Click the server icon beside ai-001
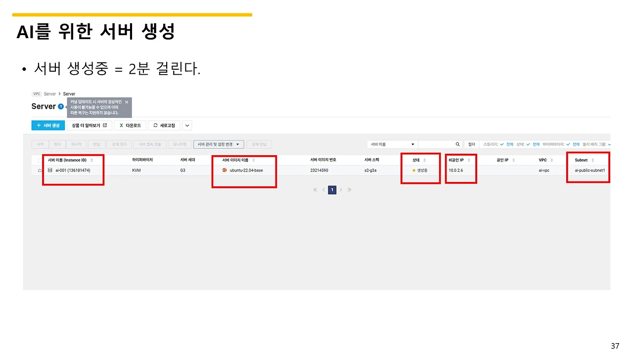This screenshot has width=633, height=356. (50, 170)
